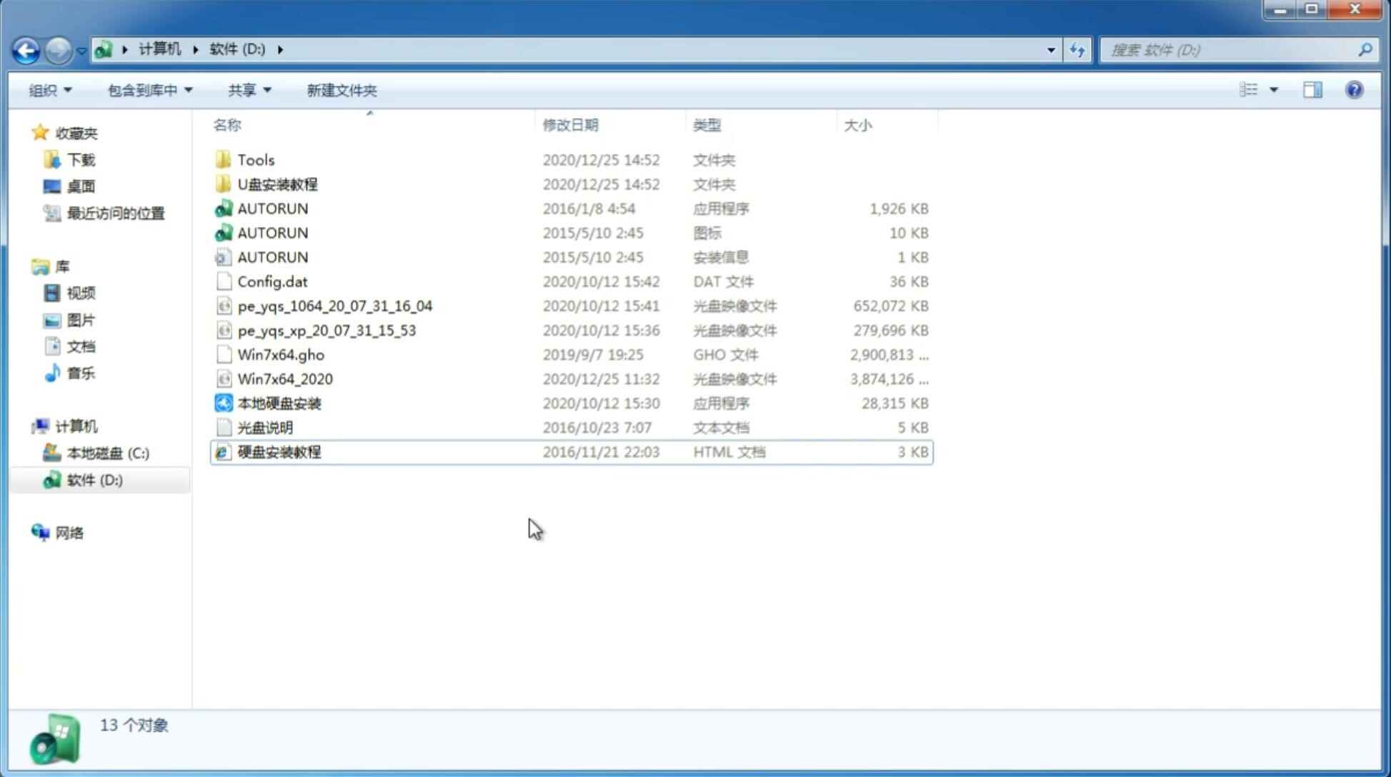Click 软件 D drive in sidebar

(x=94, y=479)
